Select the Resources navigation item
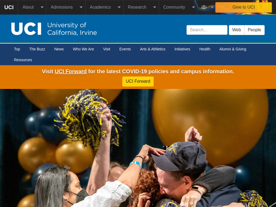This screenshot has width=276, height=207. pos(23,60)
